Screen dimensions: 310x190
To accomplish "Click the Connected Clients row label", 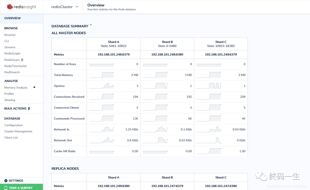I will 66,108.
